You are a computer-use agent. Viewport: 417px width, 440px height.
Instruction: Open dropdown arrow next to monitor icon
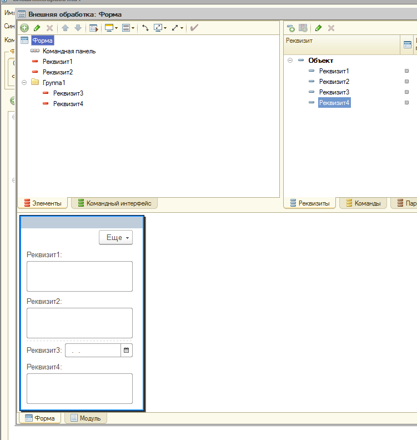[x=116, y=28]
